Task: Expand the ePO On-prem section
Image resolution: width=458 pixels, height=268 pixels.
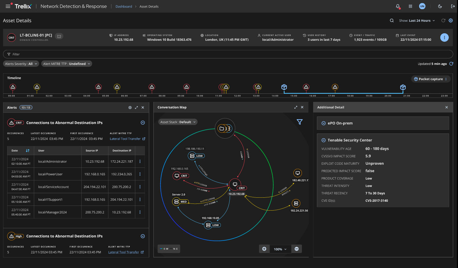Action: [323, 123]
